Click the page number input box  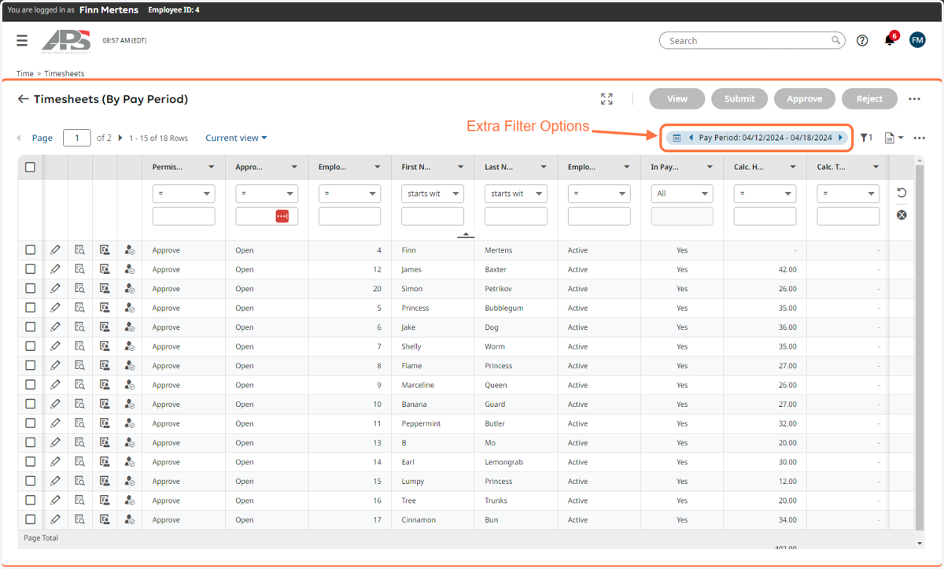[x=77, y=138]
